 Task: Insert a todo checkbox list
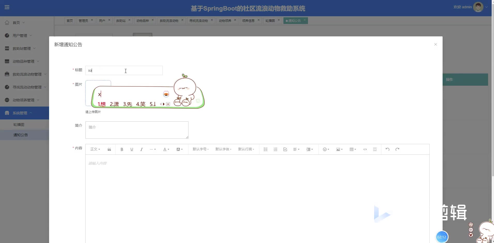285,149
